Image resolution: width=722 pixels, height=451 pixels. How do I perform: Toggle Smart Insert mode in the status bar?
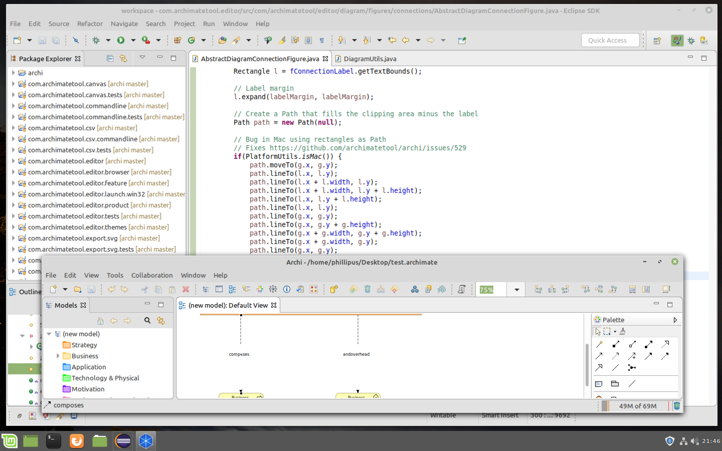click(500, 415)
